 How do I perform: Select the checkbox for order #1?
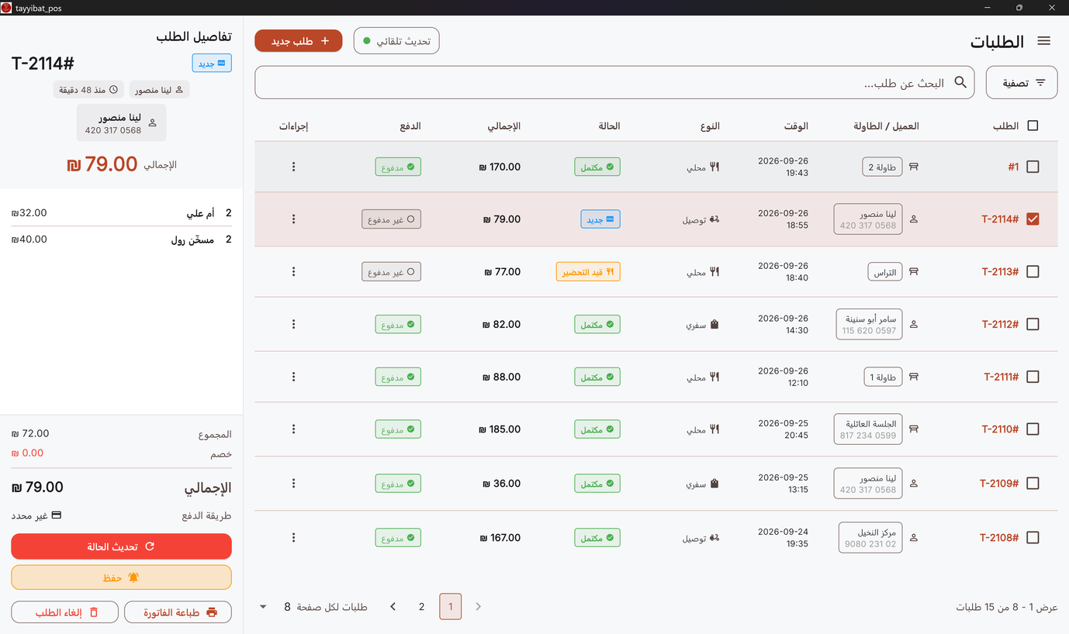coord(1033,167)
